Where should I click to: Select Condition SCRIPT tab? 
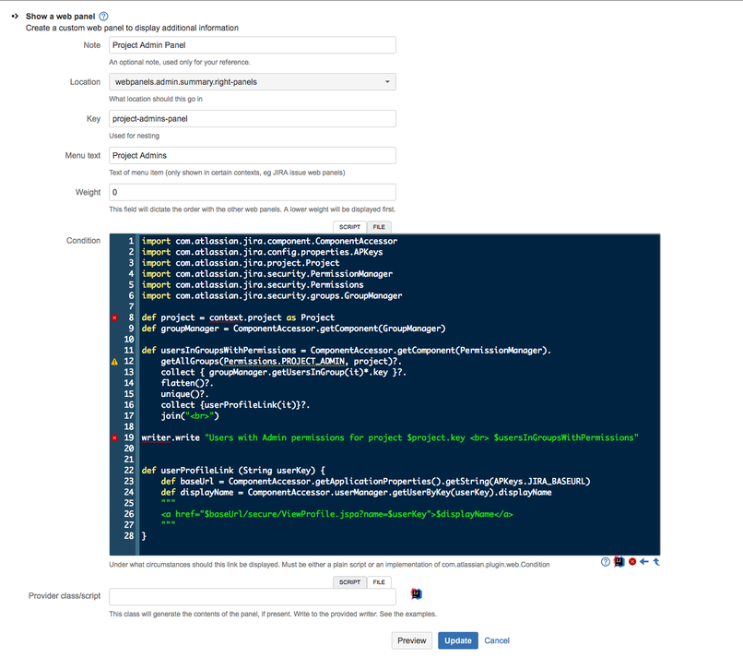(349, 227)
